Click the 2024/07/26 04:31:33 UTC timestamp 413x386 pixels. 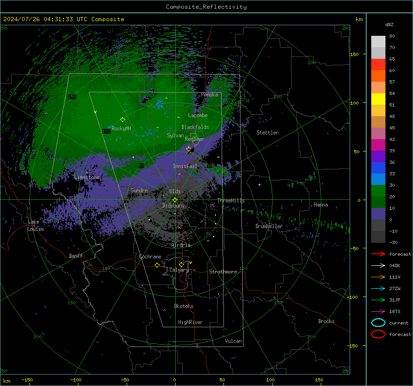[63, 19]
